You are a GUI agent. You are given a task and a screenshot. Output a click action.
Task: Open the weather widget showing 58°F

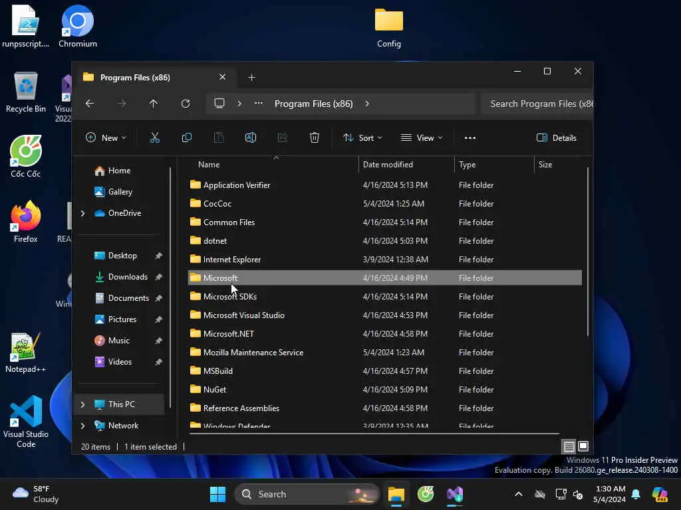click(x=36, y=494)
